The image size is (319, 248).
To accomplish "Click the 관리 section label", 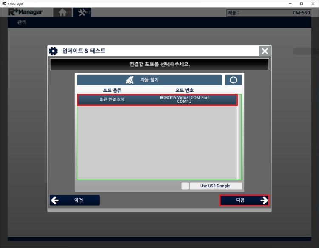I will [22, 22].
